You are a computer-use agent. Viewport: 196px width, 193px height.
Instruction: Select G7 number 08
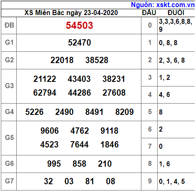pyautogui.click(x=111, y=181)
